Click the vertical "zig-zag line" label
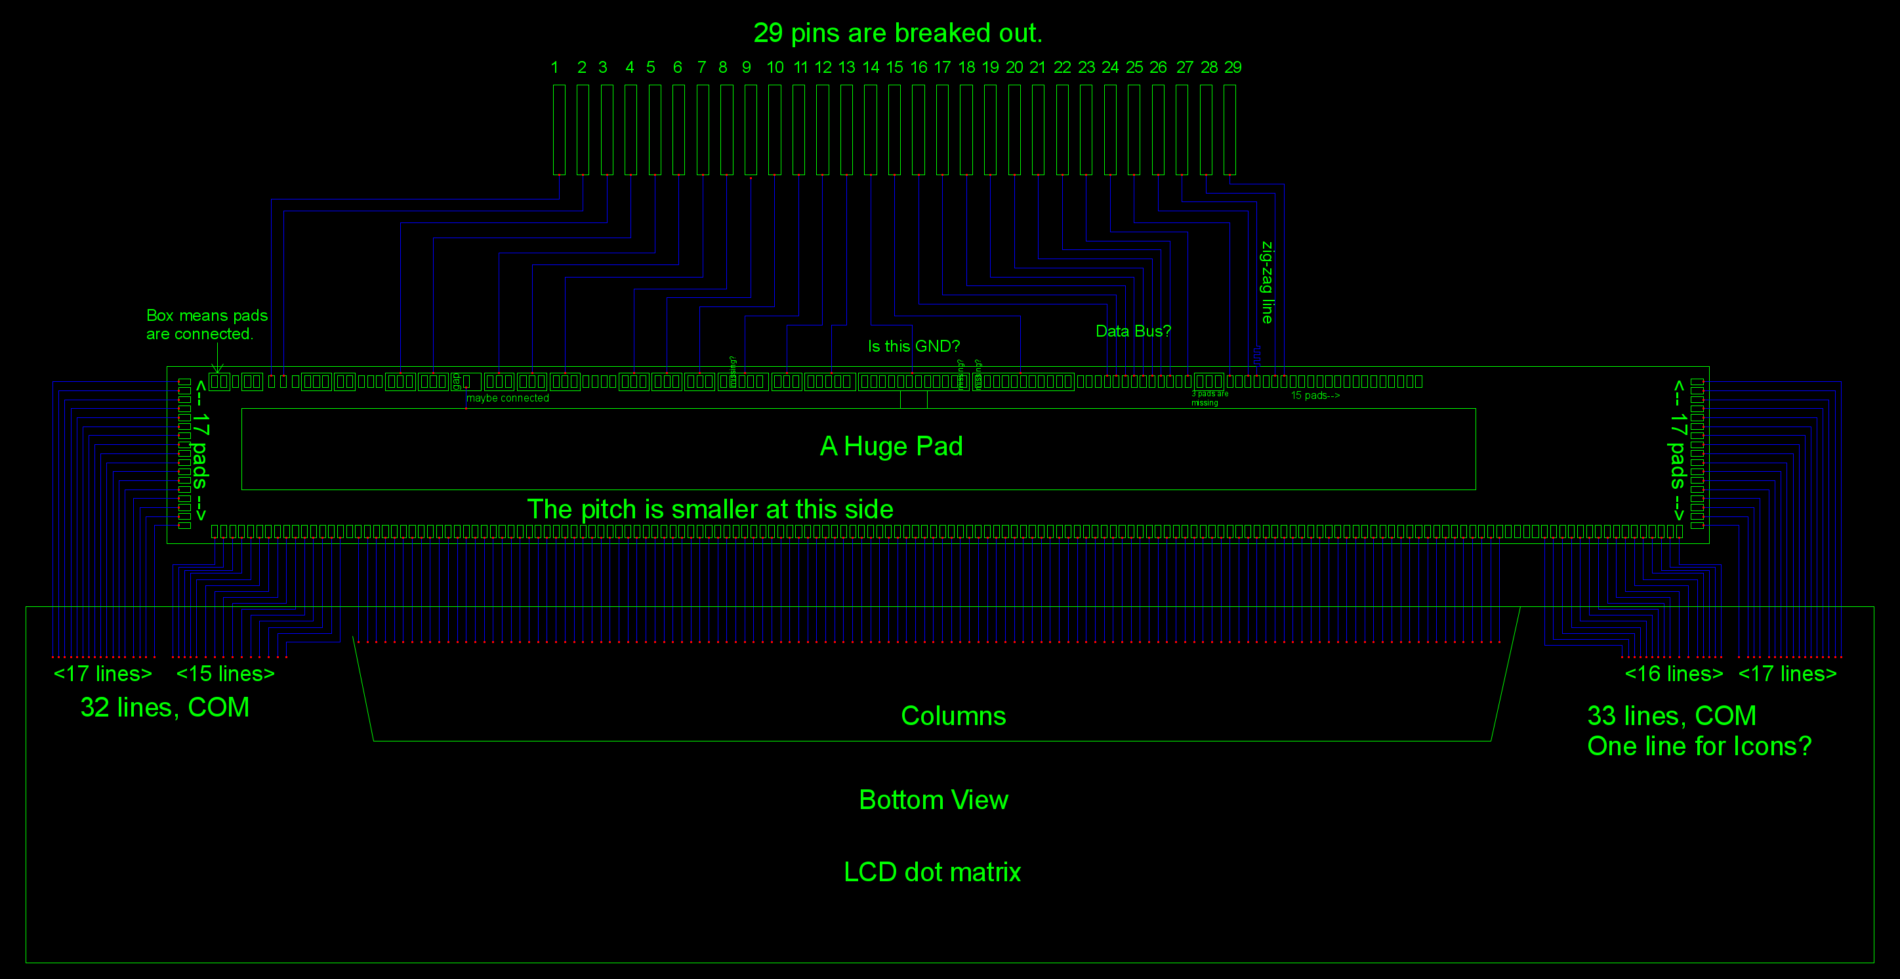The image size is (1900, 979). (1267, 283)
